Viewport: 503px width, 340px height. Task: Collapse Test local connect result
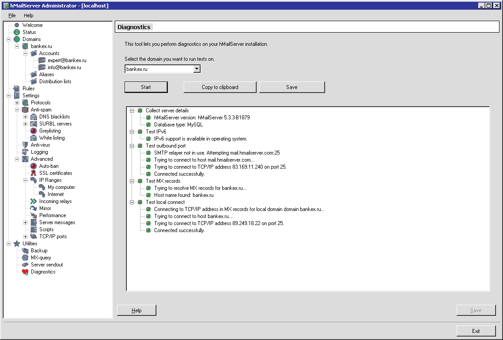click(132, 202)
